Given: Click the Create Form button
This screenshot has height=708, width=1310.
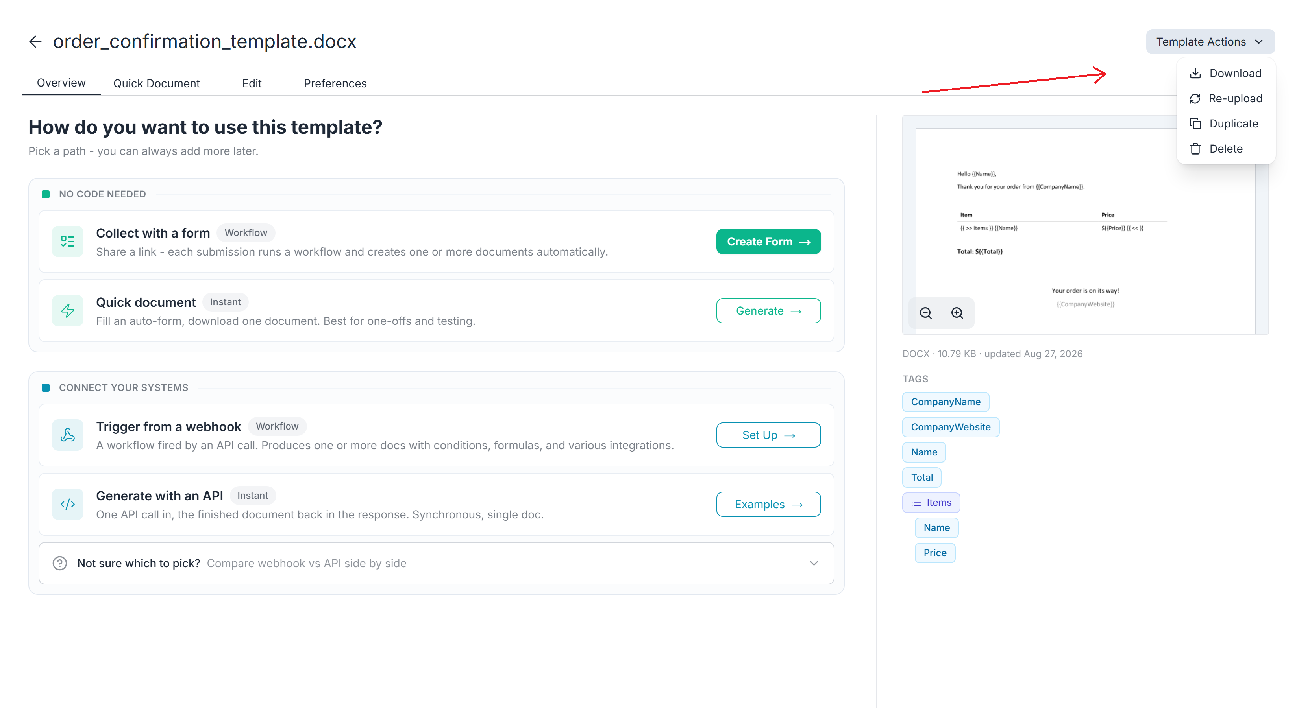Looking at the screenshot, I should click(768, 242).
